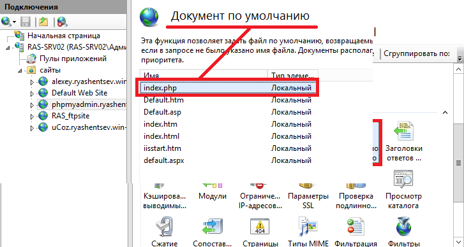Select the default.aspx document row
This screenshot has width=464, height=247.
click(227, 160)
